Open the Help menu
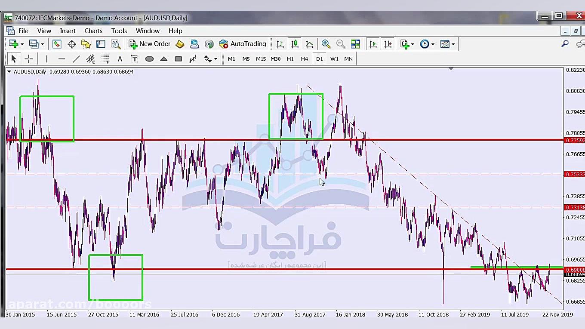 pos(175,31)
